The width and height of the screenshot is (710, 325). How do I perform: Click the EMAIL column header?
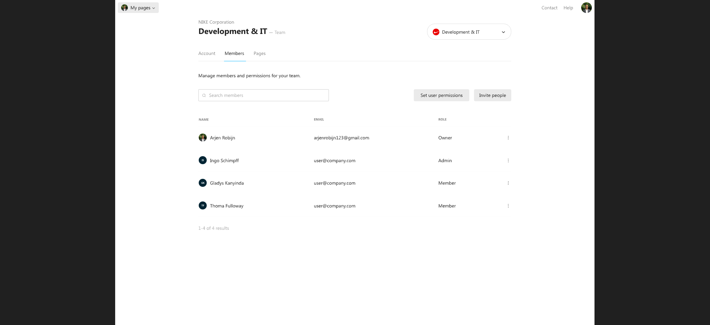click(x=319, y=120)
